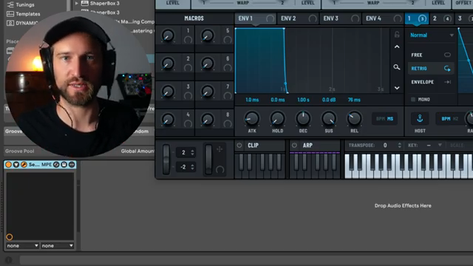
Task: Click the LFO 1 modulation count badge
Action: 422,18
